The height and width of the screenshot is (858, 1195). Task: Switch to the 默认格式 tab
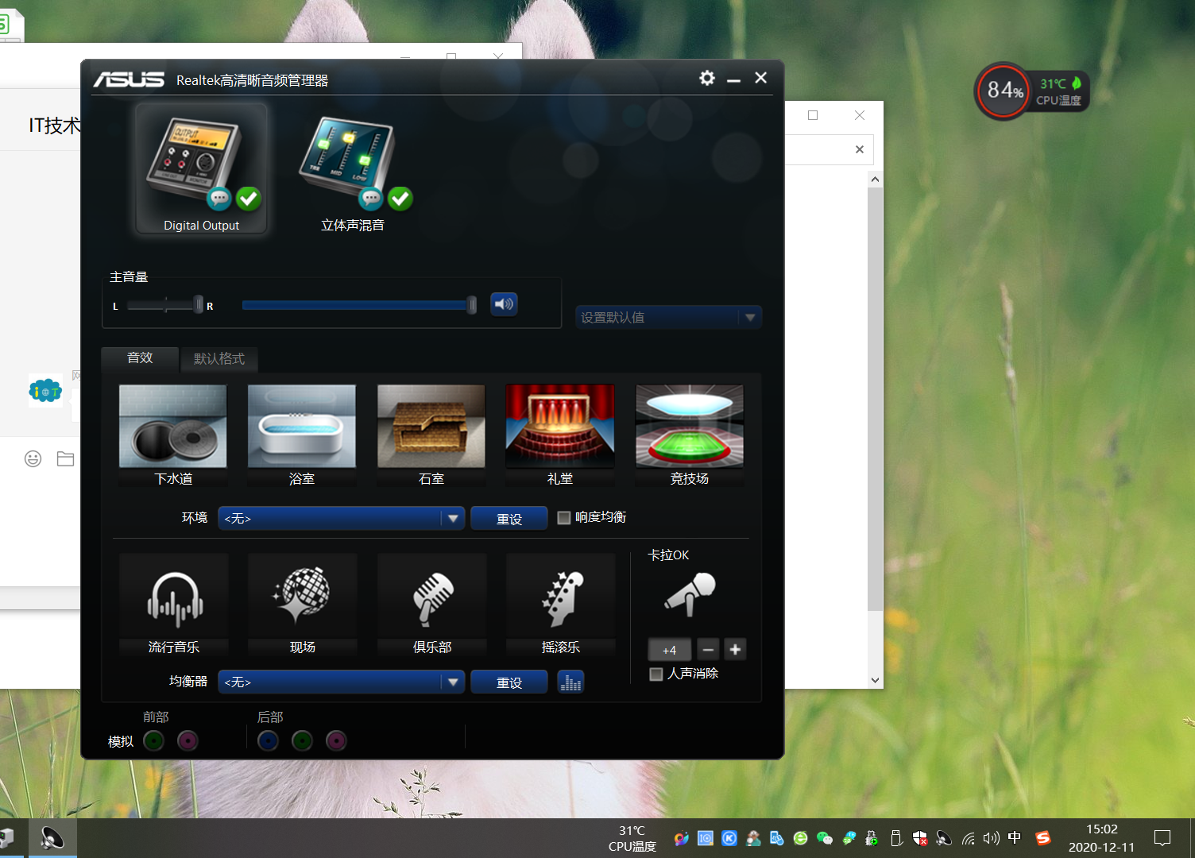(219, 359)
